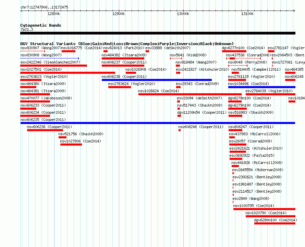Image resolution: width=305 pixels, height=247 pixels.
Task: Click the blue nsv606238 (Cooper2011) gain bar
Action: [157, 80]
